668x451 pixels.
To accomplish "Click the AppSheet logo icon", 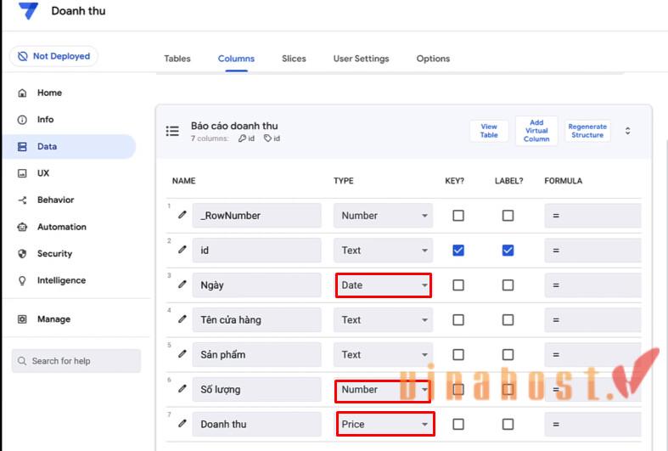I will (28, 10).
